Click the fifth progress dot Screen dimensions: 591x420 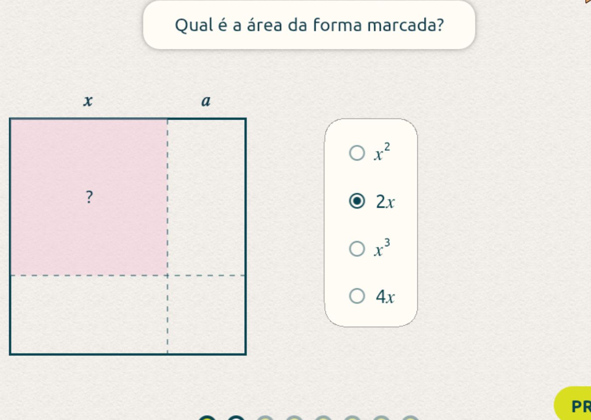(x=322, y=418)
